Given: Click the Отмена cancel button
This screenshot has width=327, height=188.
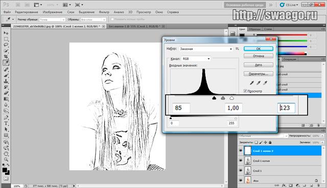Looking at the screenshot, I should pyautogui.click(x=259, y=56).
